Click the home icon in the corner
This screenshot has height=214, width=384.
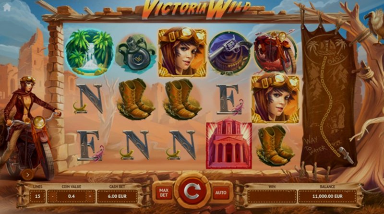pos(7,7)
